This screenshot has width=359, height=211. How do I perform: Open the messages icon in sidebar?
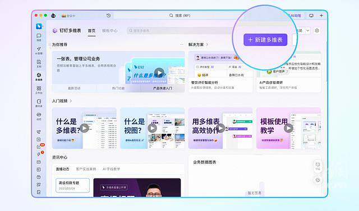tap(39, 37)
